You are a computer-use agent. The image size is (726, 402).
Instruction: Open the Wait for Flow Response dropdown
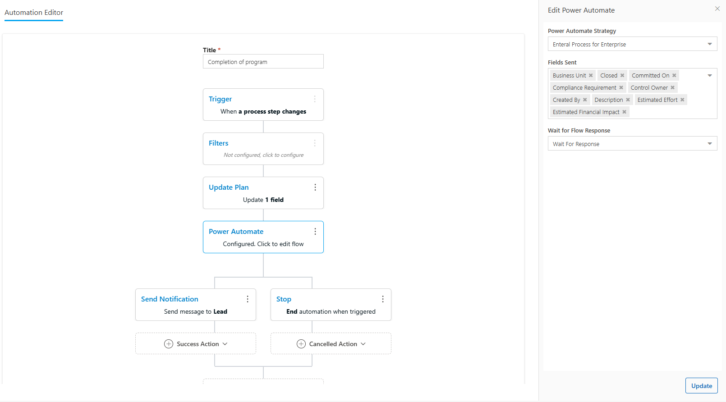(x=632, y=144)
